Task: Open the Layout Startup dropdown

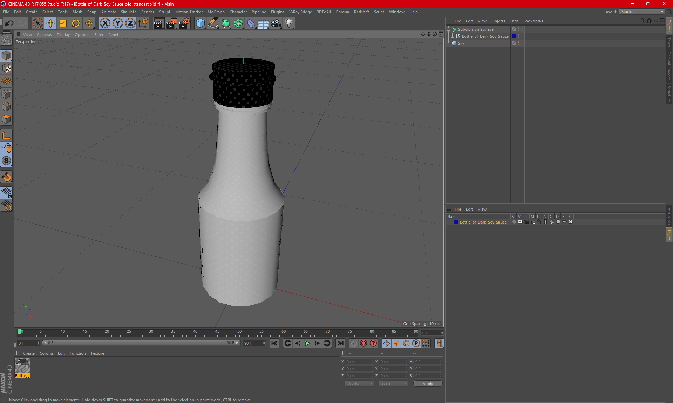Action: pos(642,12)
